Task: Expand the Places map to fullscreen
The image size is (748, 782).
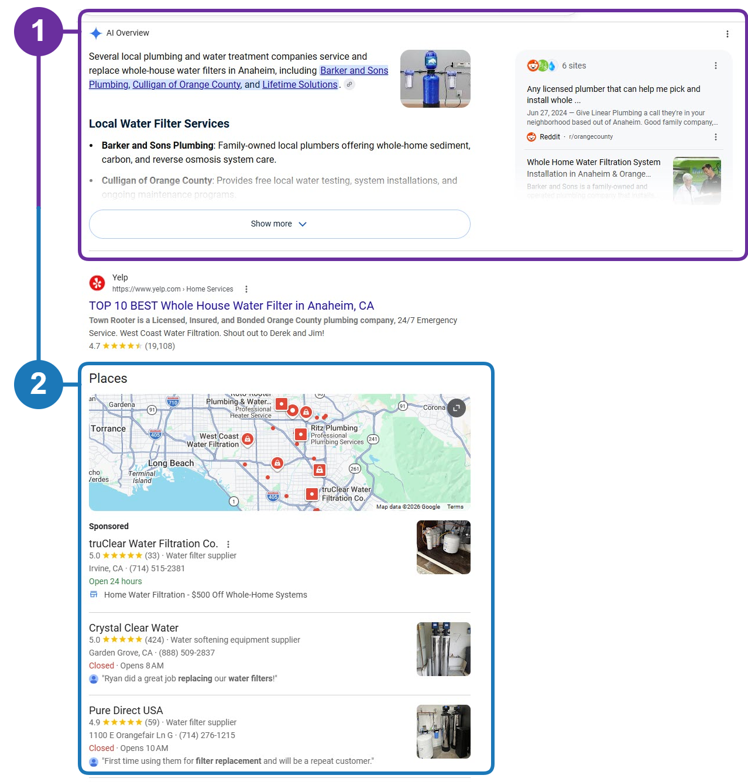Action: [457, 408]
